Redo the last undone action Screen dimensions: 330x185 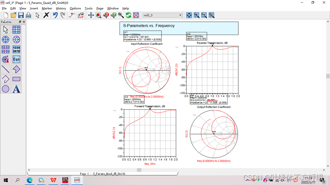(63, 15)
